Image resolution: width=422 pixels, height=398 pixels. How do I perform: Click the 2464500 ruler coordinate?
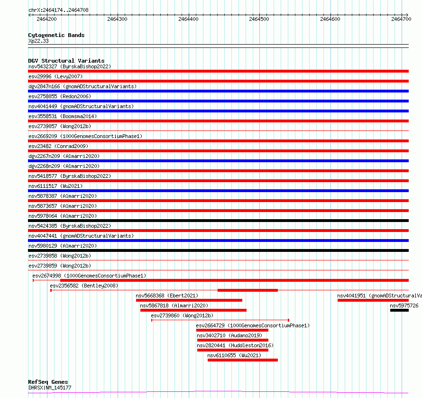click(259, 19)
